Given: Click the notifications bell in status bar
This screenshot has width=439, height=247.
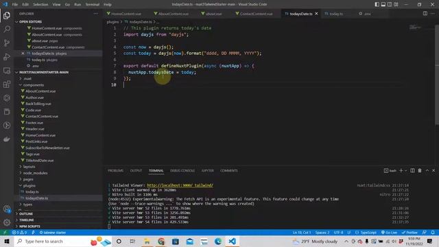Looking at the screenshot, I should [x=433, y=233].
